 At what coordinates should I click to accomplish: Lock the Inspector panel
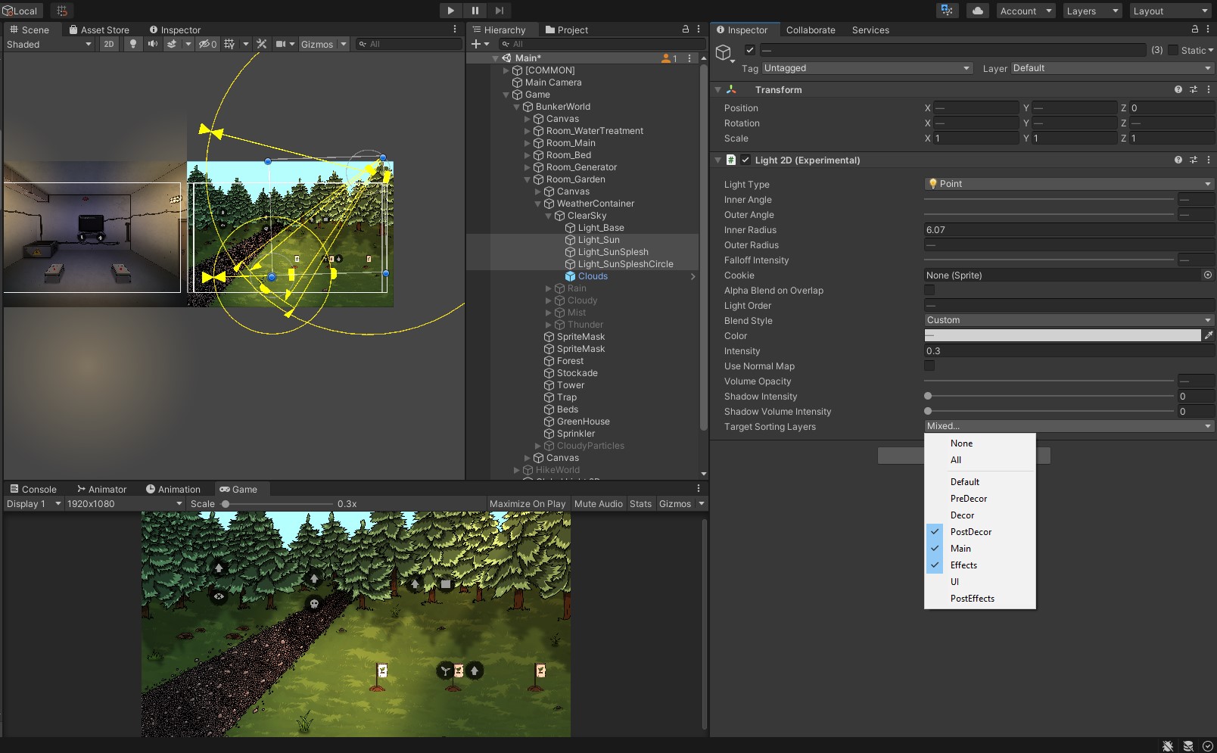tap(1195, 29)
